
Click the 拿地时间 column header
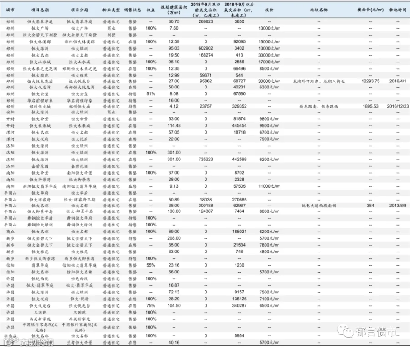click(x=398, y=10)
